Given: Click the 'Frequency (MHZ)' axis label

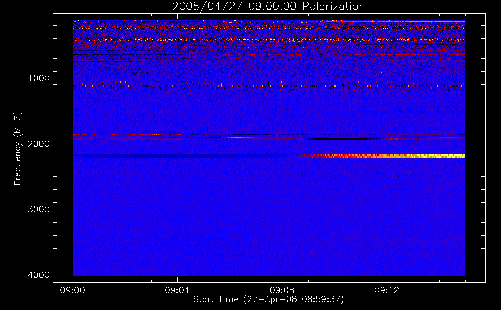Looking at the screenshot, I should tap(18, 149).
